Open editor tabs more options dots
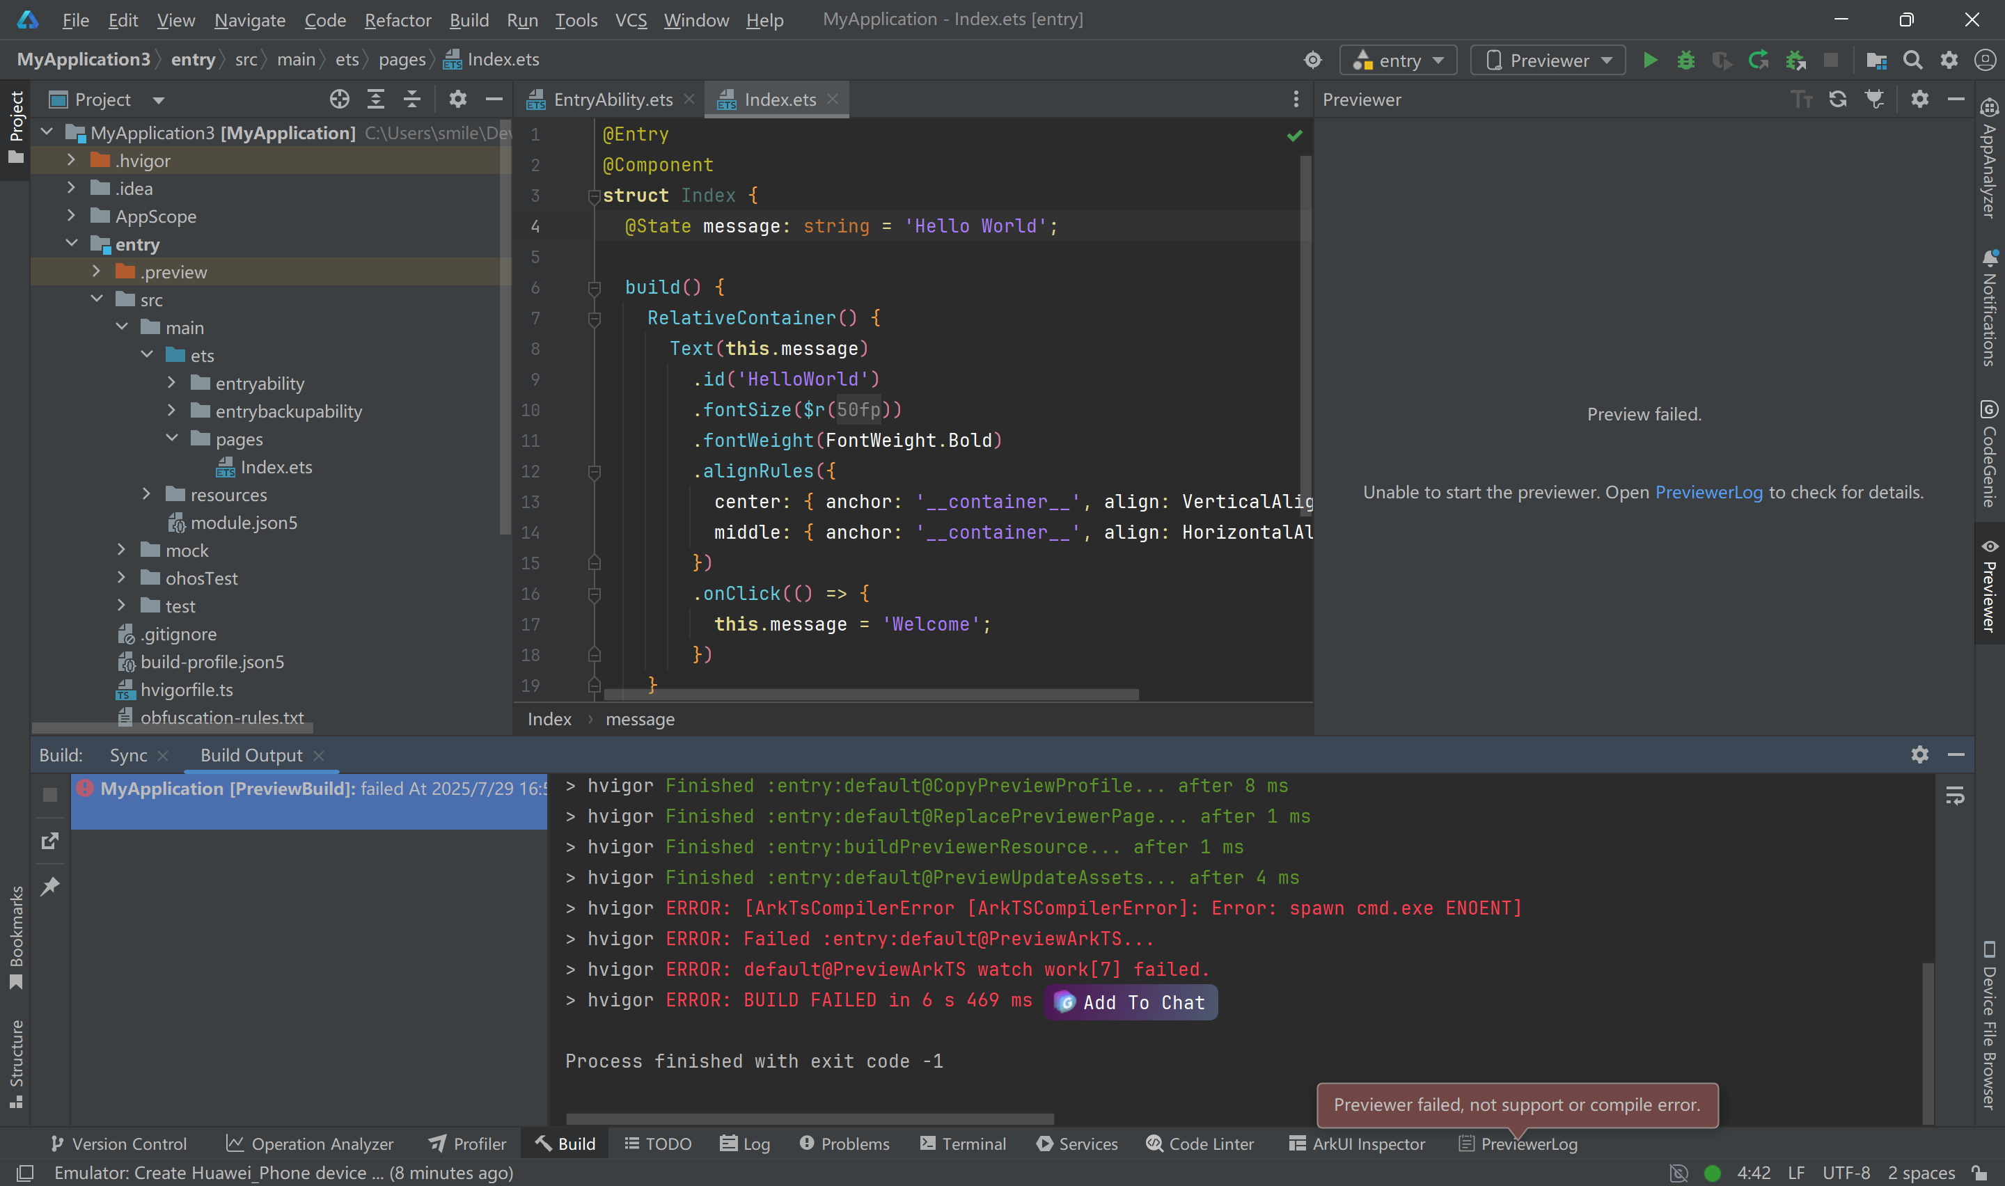Screen dimensions: 2005x1186 click(1296, 99)
